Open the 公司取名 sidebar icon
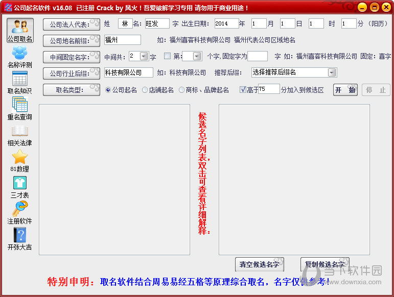Screen dimensions: 394x297 coord(20,30)
